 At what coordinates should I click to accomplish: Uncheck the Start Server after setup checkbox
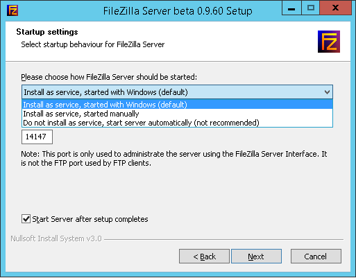[26, 219]
